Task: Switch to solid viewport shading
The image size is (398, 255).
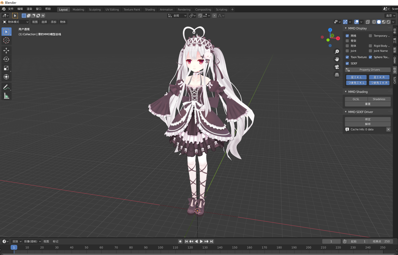Action: (x=379, y=22)
